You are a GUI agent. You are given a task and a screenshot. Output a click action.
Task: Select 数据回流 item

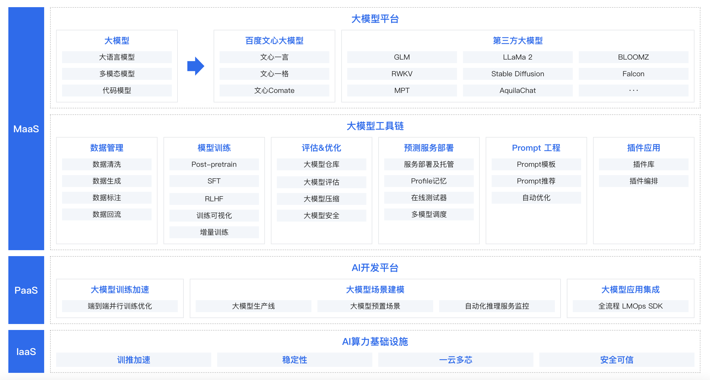(107, 214)
